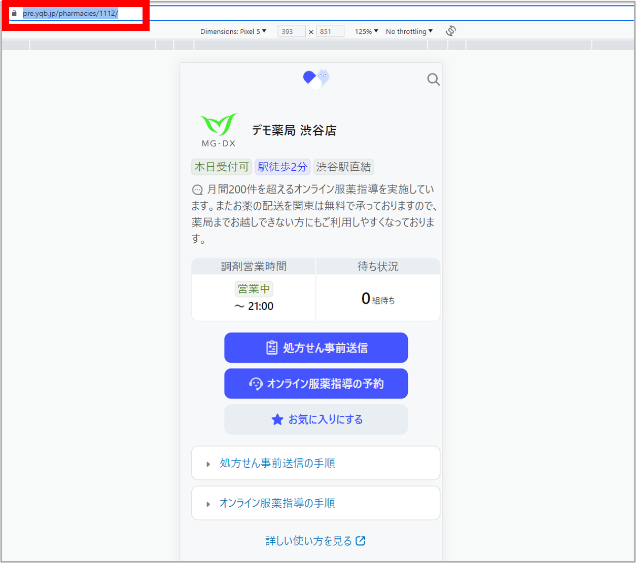Click the clipboard icon on the prescription send button
636x563 pixels.
[x=272, y=348]
